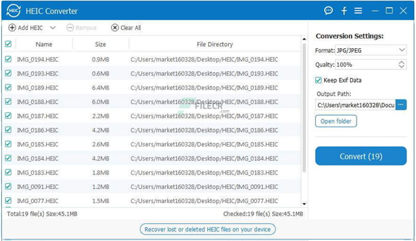The image size is (416, 241).
Task: Uncheck the IMG_0183.HEIC checkbox
Action: (8, 172)
